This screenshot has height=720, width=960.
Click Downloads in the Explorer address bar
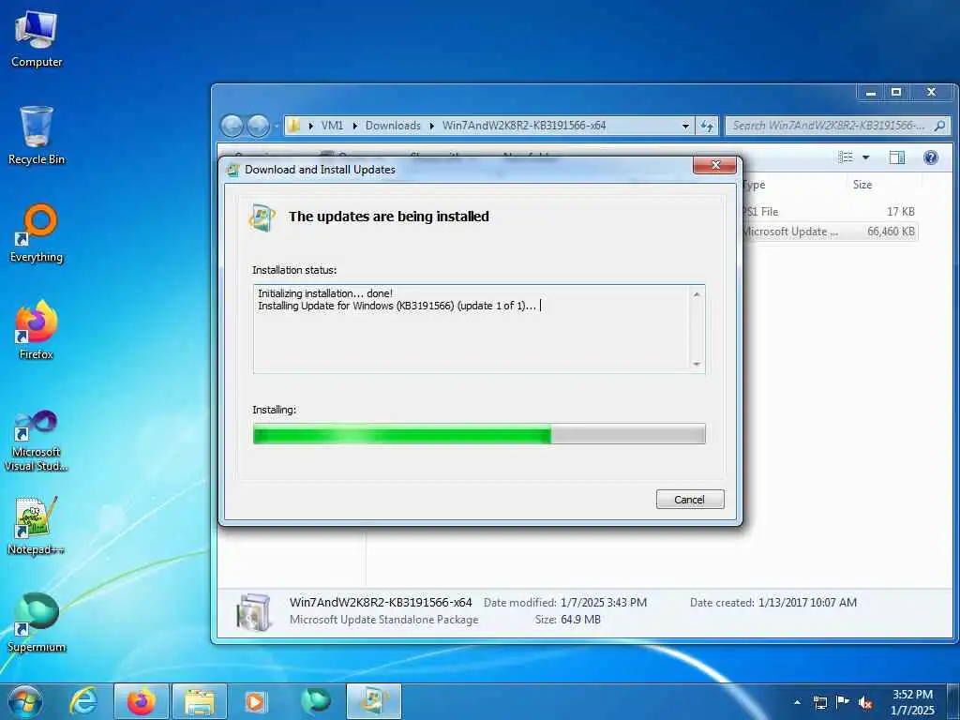click(393, 126)
